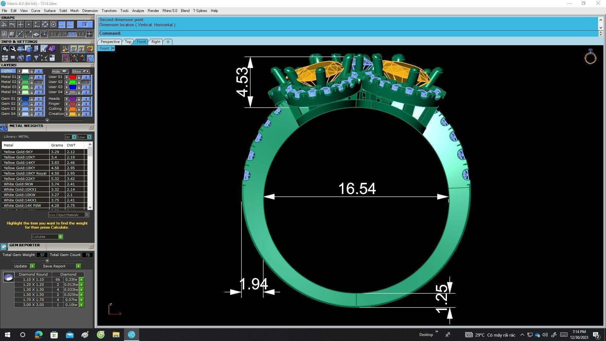Click the red User 01 color swatch
The image size is (606, 341).
click(x=73, y=77)
